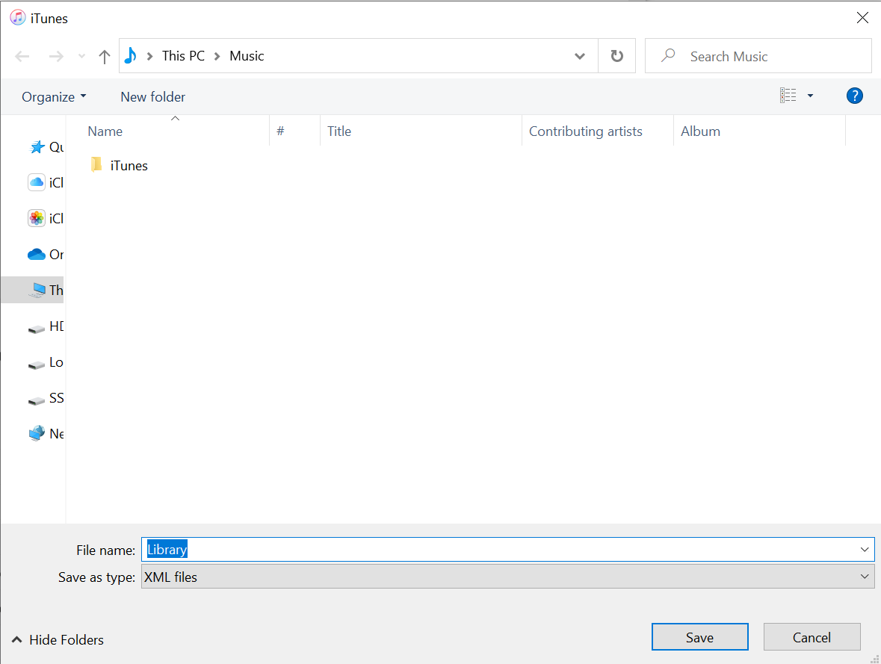
Task: Open the address bar history dropdown
Action: tap(580, 56)
